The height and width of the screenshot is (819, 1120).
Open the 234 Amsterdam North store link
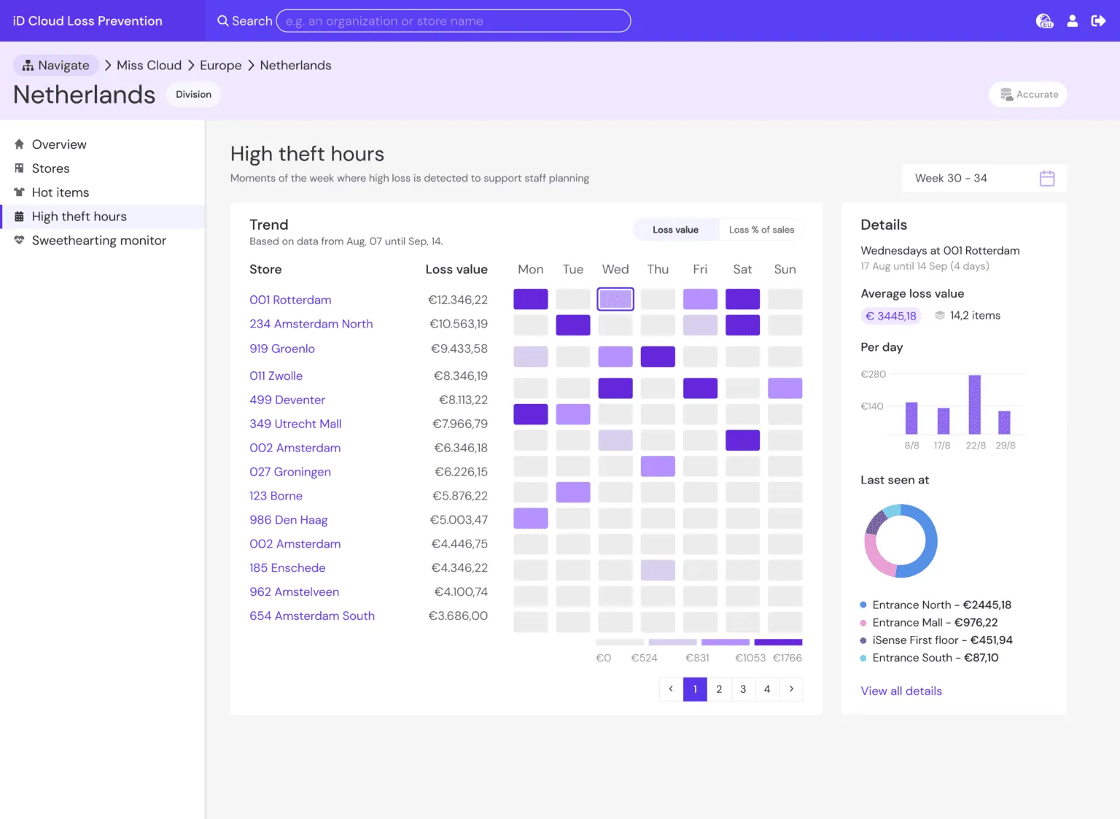point(311,324)
